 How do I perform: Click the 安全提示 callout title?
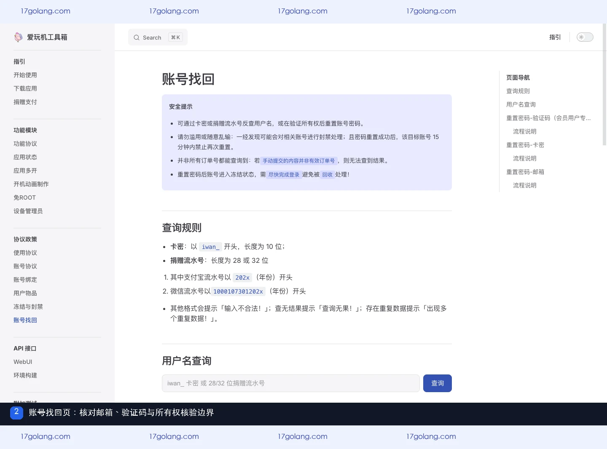(181, 107)
